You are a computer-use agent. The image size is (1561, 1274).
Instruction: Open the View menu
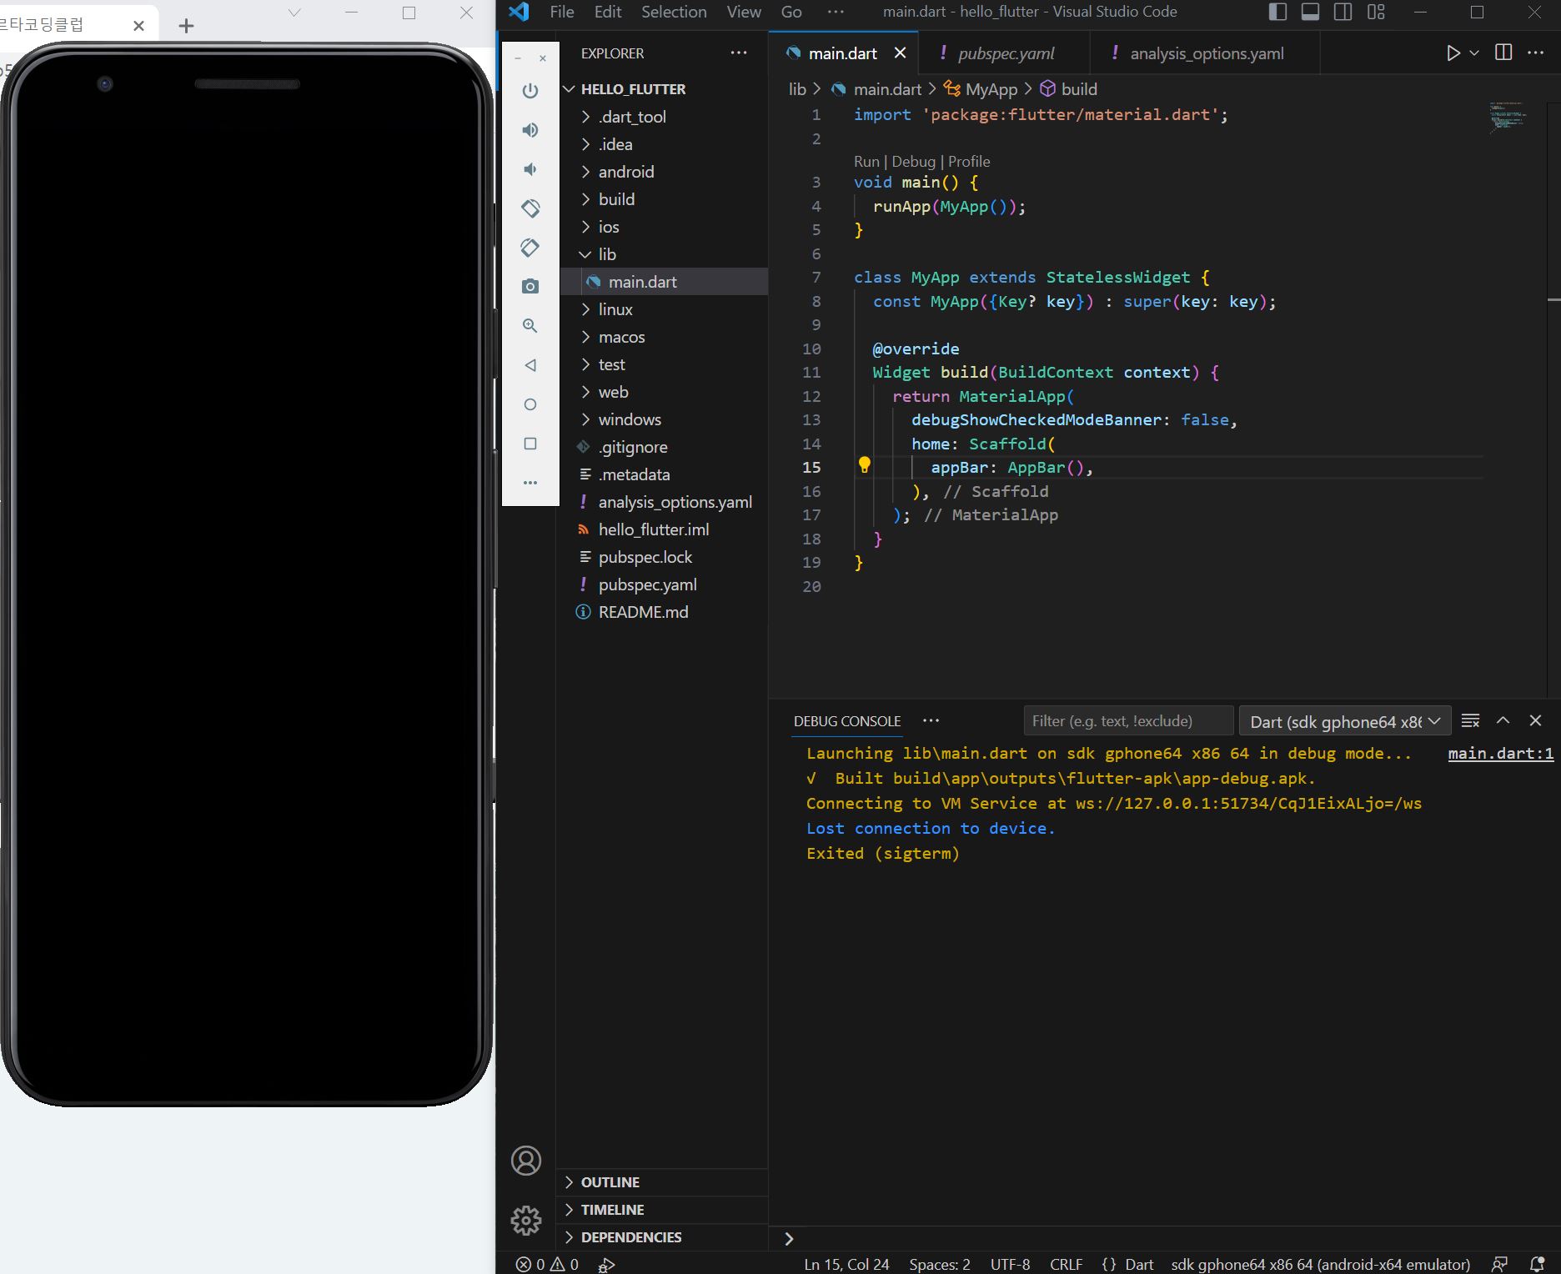(x=744, y=12)
